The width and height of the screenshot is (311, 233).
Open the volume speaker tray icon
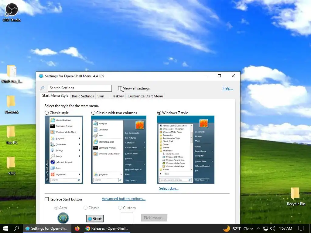pos(273,228)
